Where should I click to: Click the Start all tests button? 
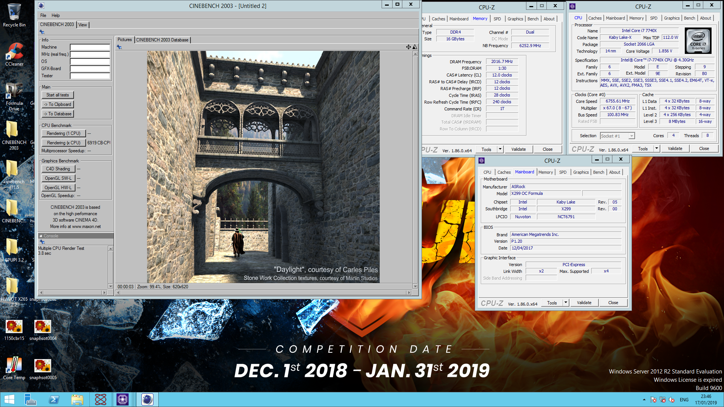tap(58, 95)
